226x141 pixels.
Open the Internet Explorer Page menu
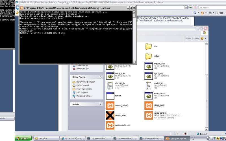220,13
